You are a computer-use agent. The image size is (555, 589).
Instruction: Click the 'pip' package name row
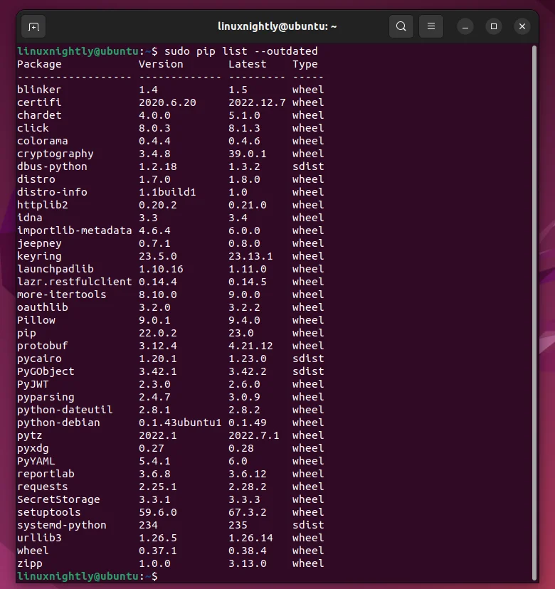(26, 333)
